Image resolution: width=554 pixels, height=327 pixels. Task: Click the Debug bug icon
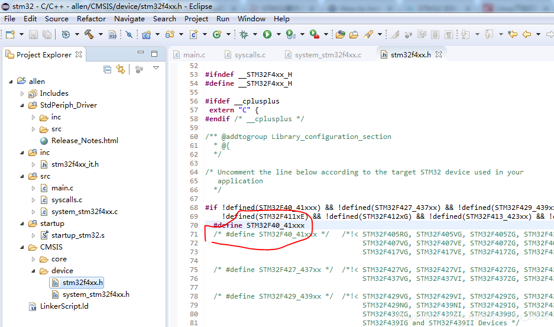244,34
